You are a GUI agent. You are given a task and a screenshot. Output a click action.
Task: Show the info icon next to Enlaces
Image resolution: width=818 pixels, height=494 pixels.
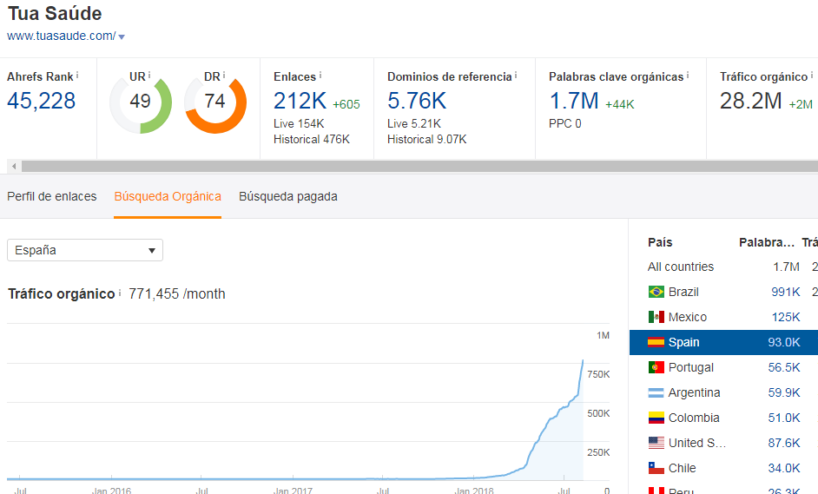320,76
